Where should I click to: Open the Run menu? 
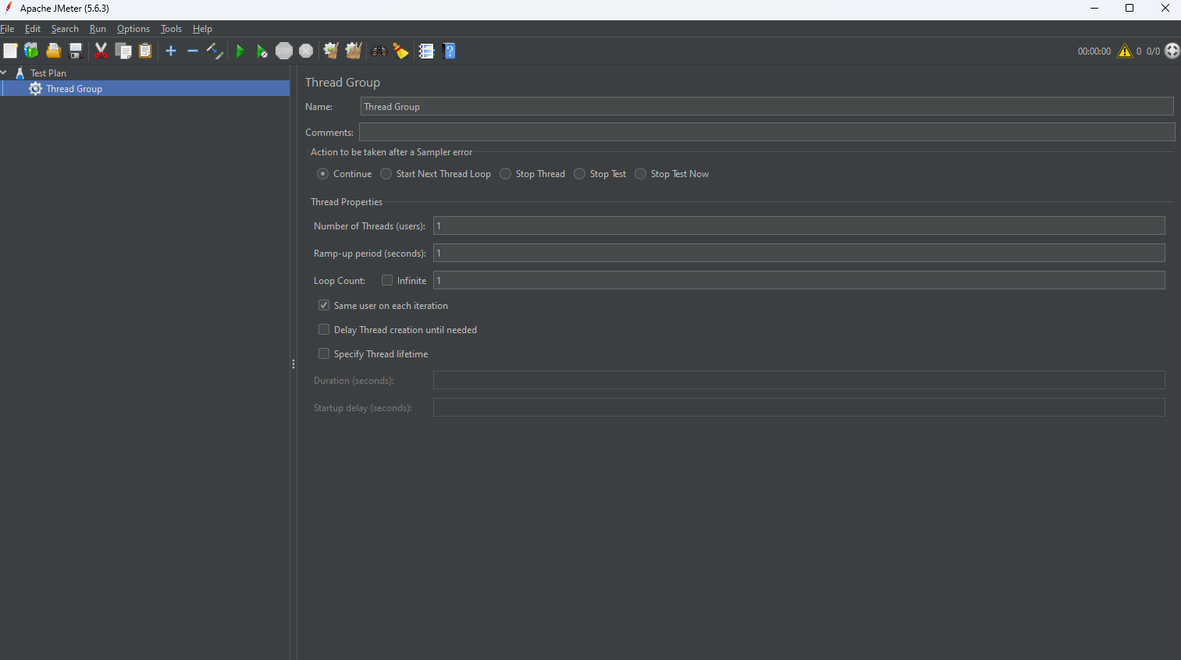[x=98, y=29]
